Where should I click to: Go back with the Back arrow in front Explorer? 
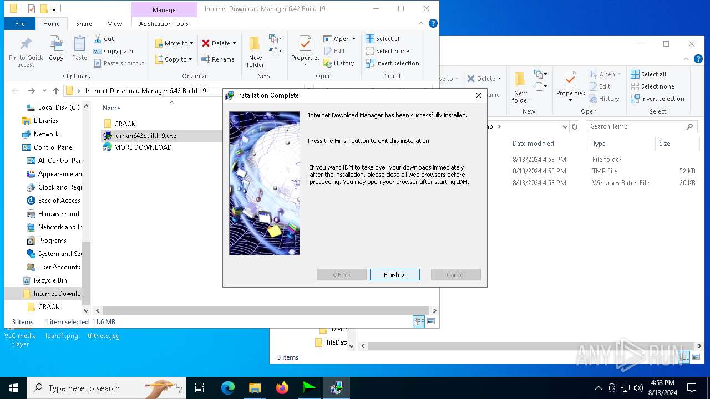(x=15, y=91)
